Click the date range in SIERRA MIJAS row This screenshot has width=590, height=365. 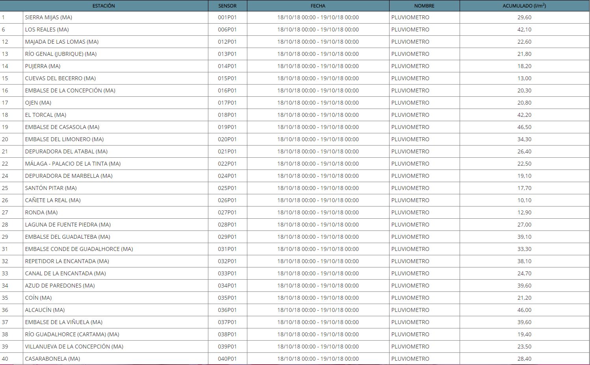pyautogui.click(x=318, y=17)
